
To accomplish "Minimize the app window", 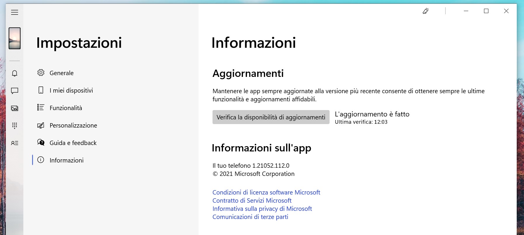I will (x=466, y=11).
